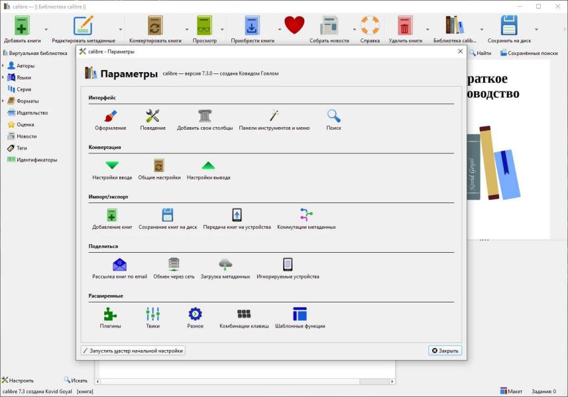Select Серия in tag browser
Viewport: 568px width, 397px height.
(x=20, y=89)
